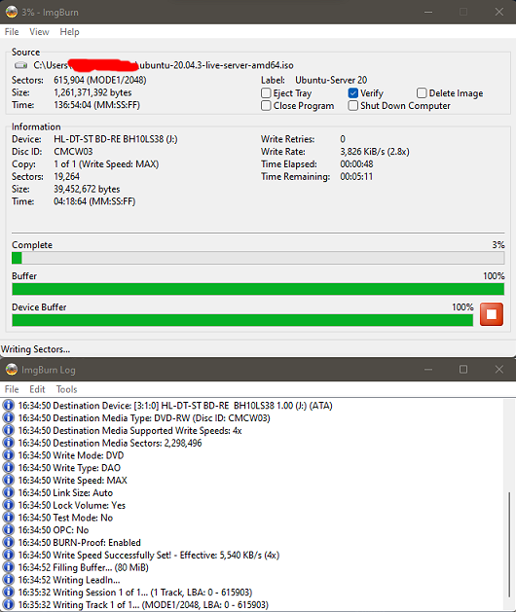Open the File menu in ImgBurn main window
Screen dimensions: 516x612
click(x=12, y=32)
